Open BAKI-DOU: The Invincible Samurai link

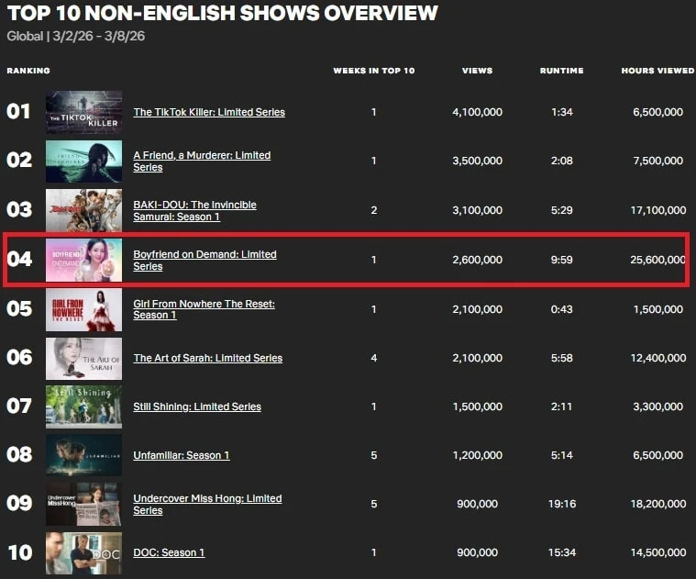coord(194,206)
